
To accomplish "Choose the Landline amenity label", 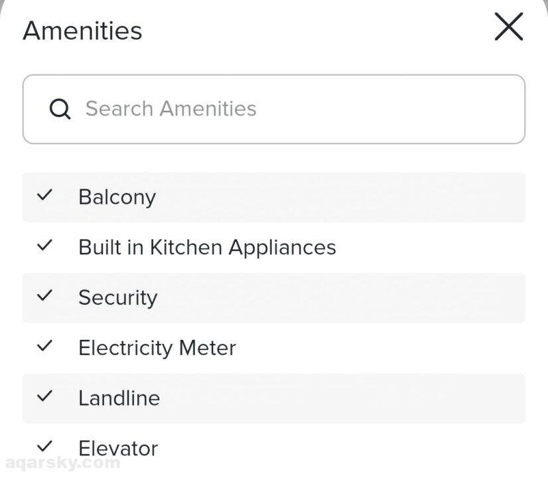I will [x=119, y=398].
